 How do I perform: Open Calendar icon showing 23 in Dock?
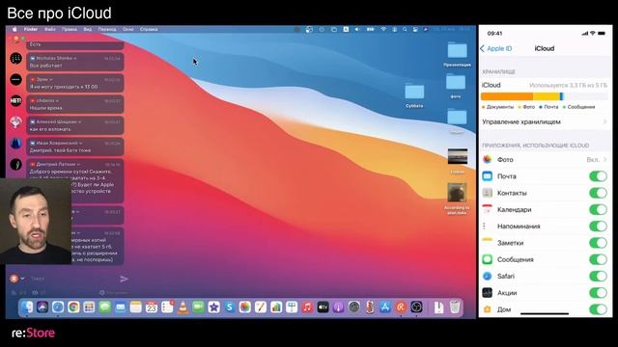(x=152, y=307)
